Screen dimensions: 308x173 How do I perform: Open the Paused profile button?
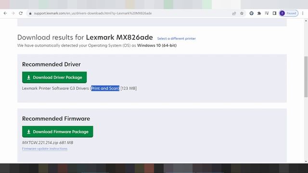click(x=289, y=13)
